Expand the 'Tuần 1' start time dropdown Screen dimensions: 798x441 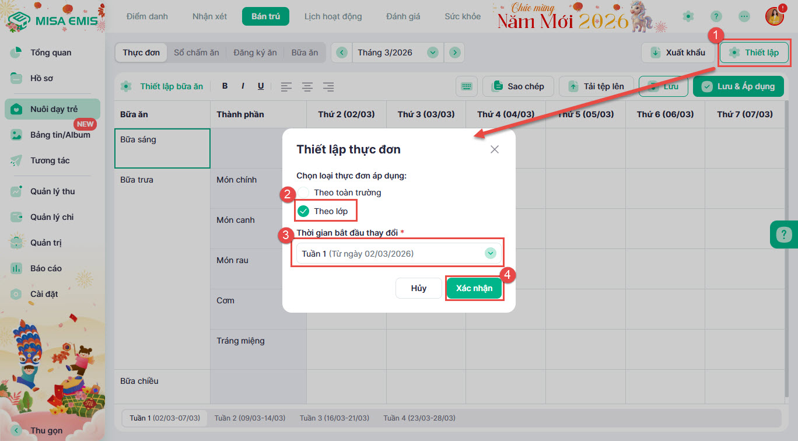[x=490, y=254]
